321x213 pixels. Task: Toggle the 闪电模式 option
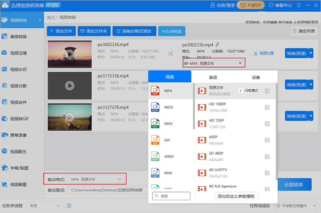tap(249, 90)
